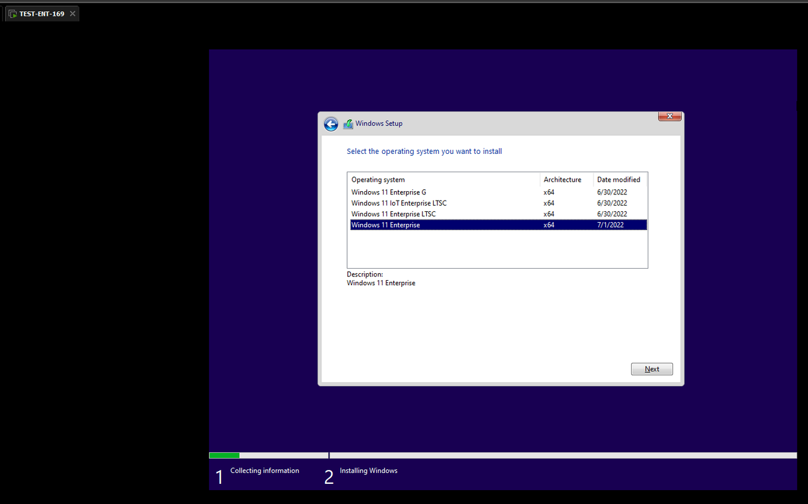Close the TEST-ENT-169 tab
This screenshot has width=808, height=504.
(73, 14)
